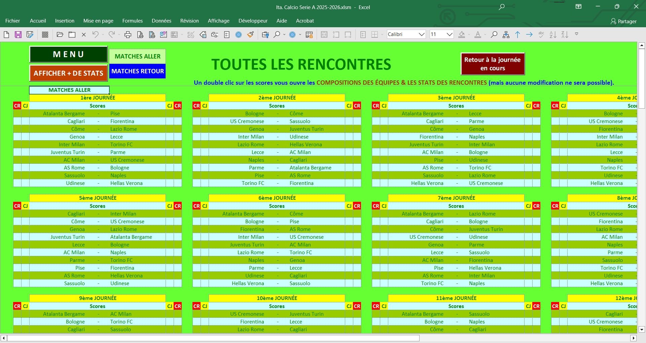Select the 1ère JOURNÉE header cell
The width and height of the screenshot is (646, 343).
tap(98, 98)
